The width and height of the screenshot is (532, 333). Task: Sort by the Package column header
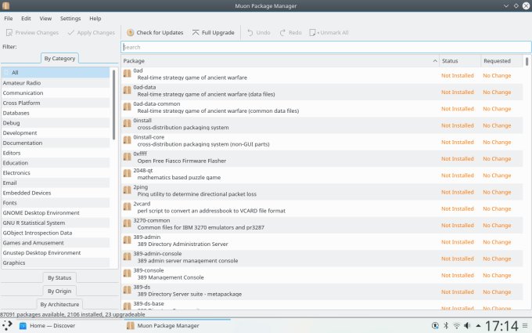point(280,61)
